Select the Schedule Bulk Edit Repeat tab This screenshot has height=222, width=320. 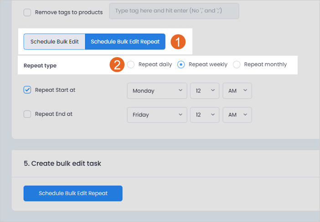(125, 42)
